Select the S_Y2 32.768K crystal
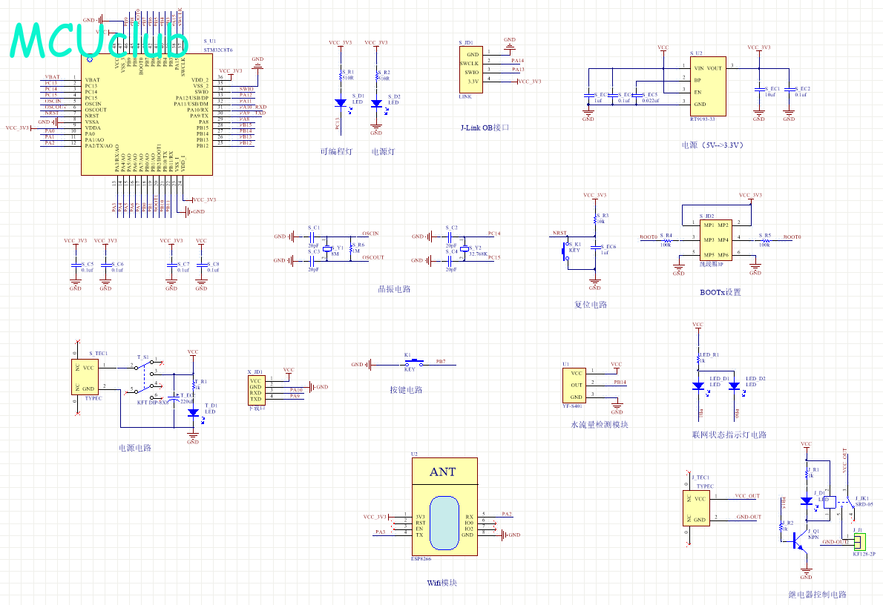The image size is (883, 605). click(x=464, y=248)
